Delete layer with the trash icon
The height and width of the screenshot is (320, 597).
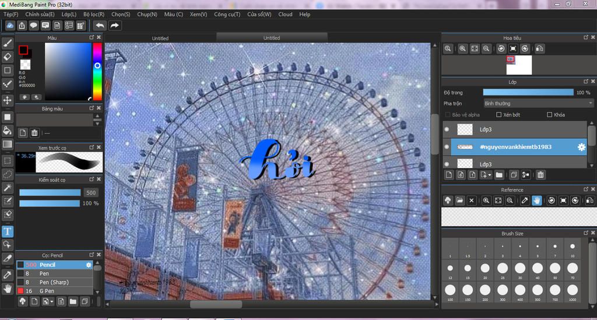[x=540, y=175]
